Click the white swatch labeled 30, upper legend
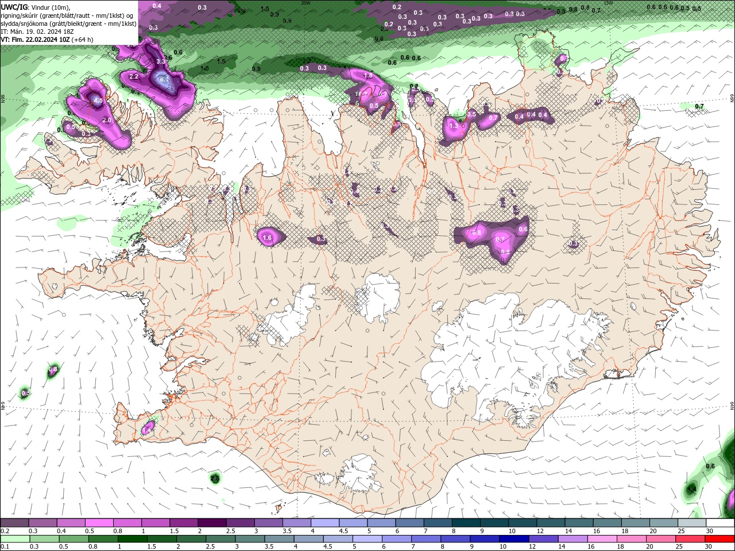 tap(720, 523)
